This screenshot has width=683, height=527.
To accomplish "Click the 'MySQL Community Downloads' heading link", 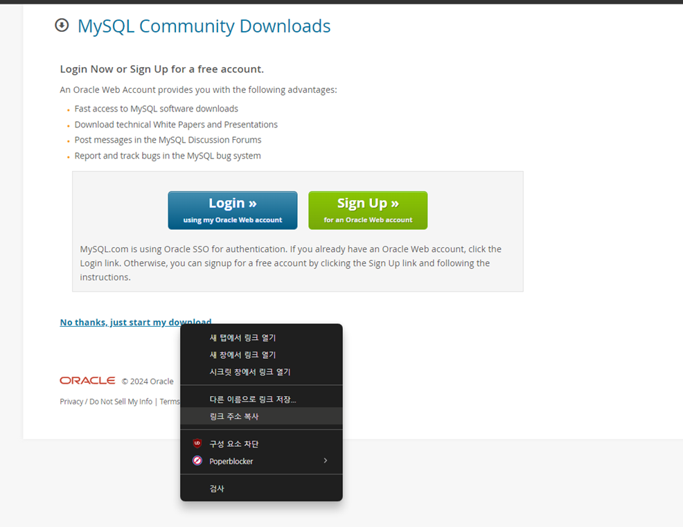I will (204, 26).
